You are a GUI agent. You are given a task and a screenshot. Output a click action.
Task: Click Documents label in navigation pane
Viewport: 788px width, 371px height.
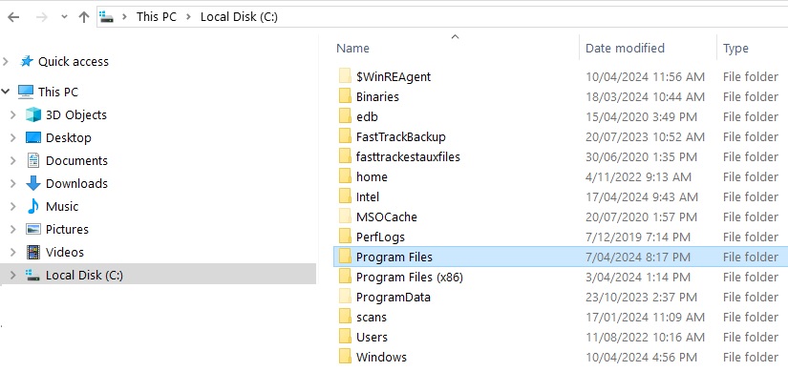point(76,160)
